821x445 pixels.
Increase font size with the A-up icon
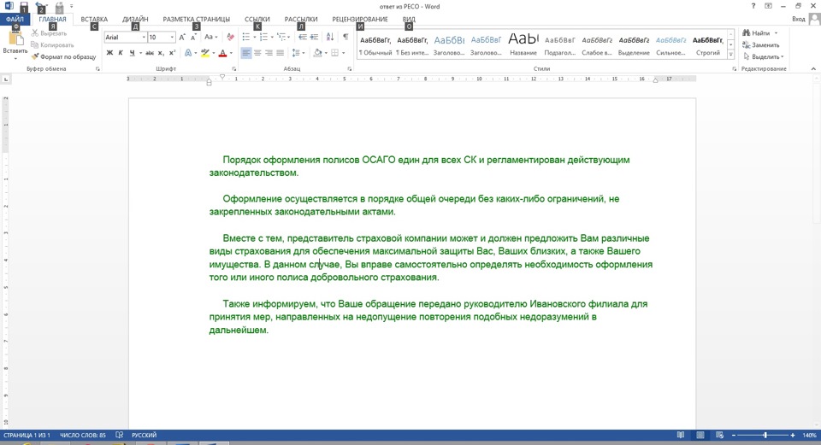[181, 37]
